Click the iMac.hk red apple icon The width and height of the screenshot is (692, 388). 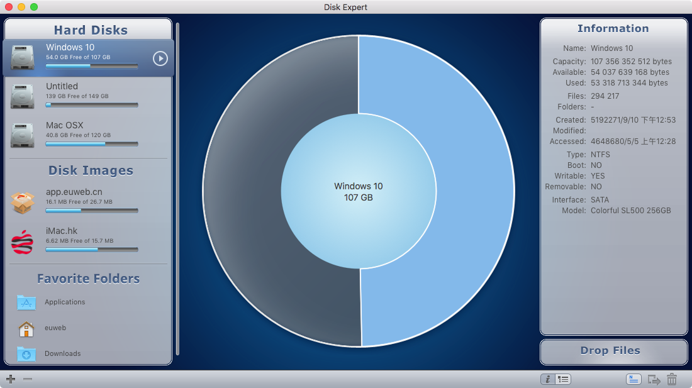pos(23,242)
